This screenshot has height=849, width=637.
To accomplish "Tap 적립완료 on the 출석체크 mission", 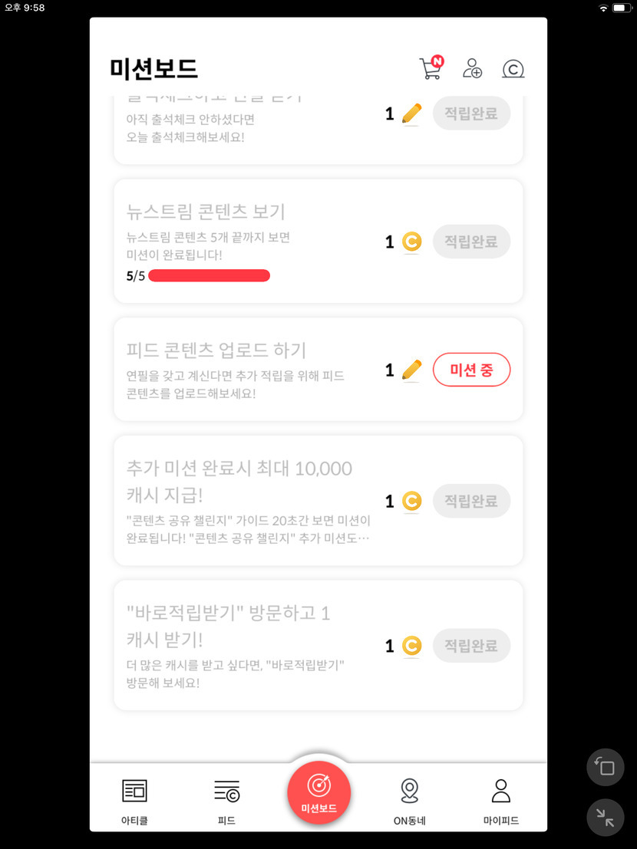I will coord(471,114).
